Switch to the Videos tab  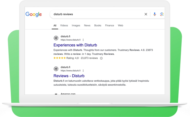(64, 25)
